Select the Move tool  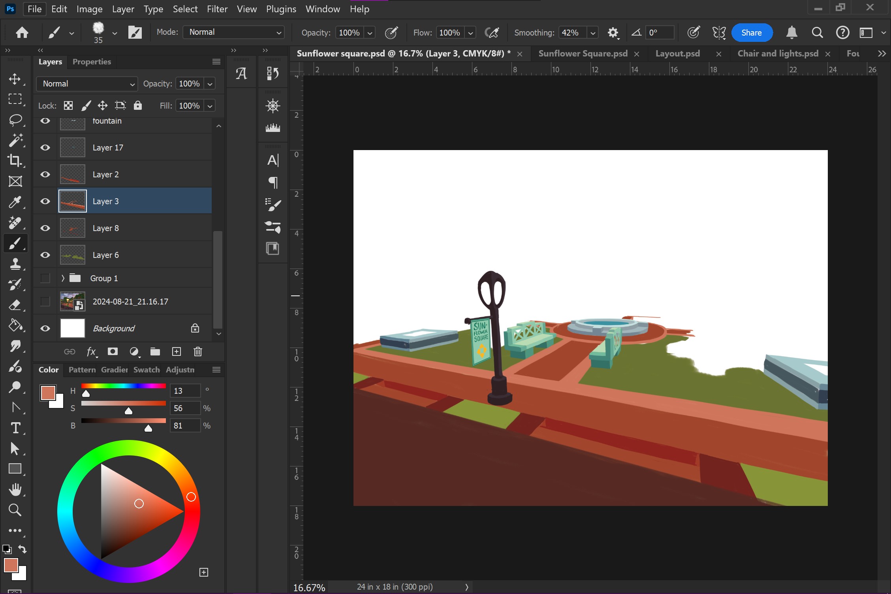click(x=15, y=79)
